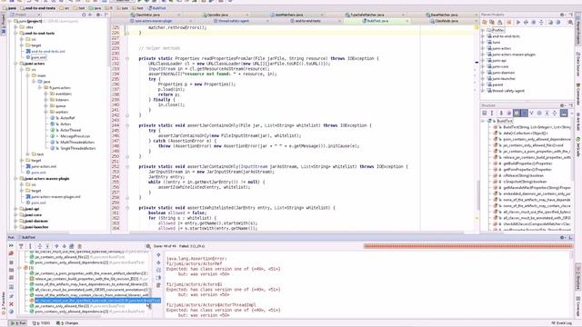Click the ActorRef class icon in Project tree
582x327 pixels.
[x=53, y=118]
